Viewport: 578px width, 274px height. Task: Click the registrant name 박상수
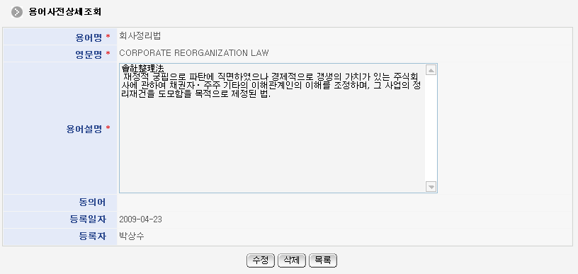tap(132, 236)
